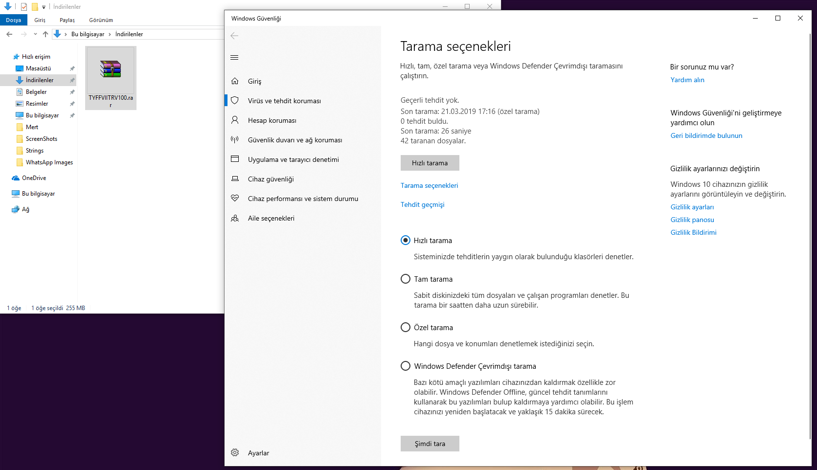Select the bottom Bu bilgisayar tree item under OneDrive
The image size is (817, 470).
click(38, 194)
